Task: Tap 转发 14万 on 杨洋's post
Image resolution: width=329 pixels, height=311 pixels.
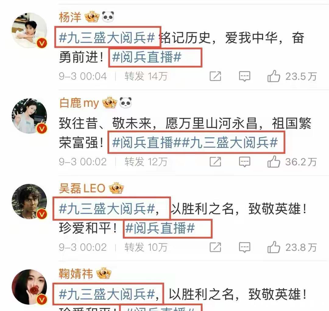Action: pyautogui.click(x=146, y=76)
